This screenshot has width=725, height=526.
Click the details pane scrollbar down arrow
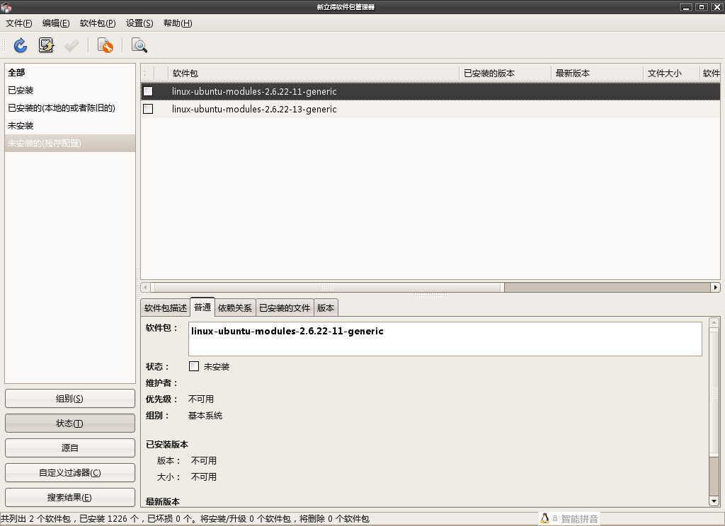[714, 501]
